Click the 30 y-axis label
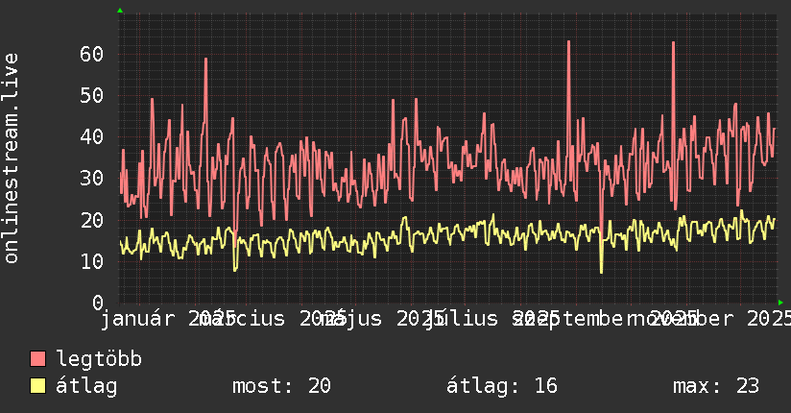 click(92, 179)
